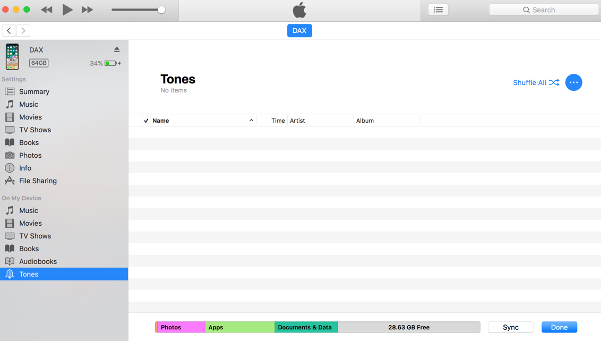
Task: Sort by Time column header
Action: point(272,121)
